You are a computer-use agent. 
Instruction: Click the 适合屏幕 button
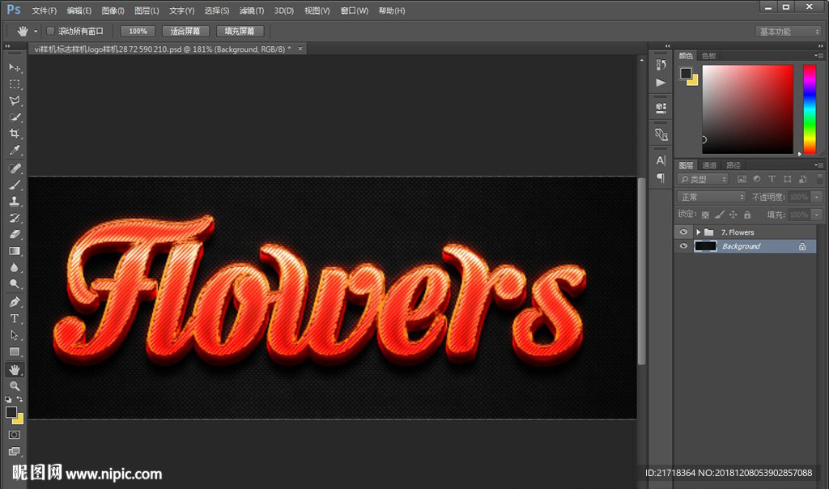(186, 31)
